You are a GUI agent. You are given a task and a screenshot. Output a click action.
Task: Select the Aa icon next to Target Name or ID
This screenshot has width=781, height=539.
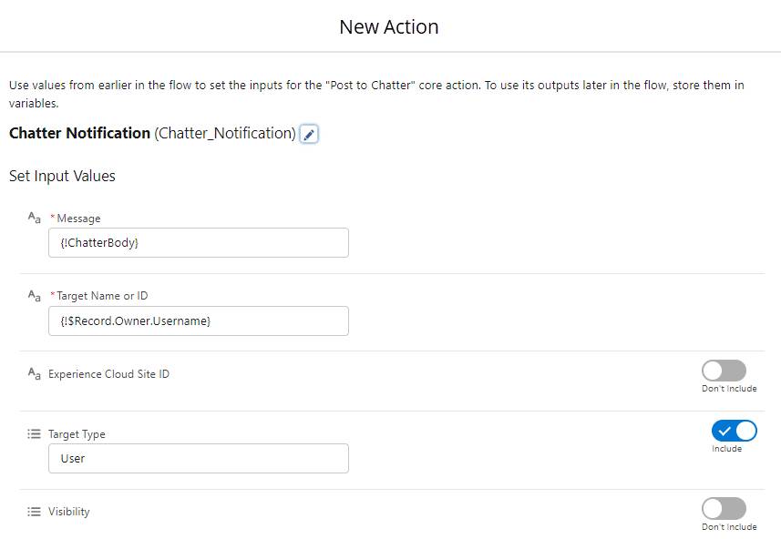click(32, 296)
